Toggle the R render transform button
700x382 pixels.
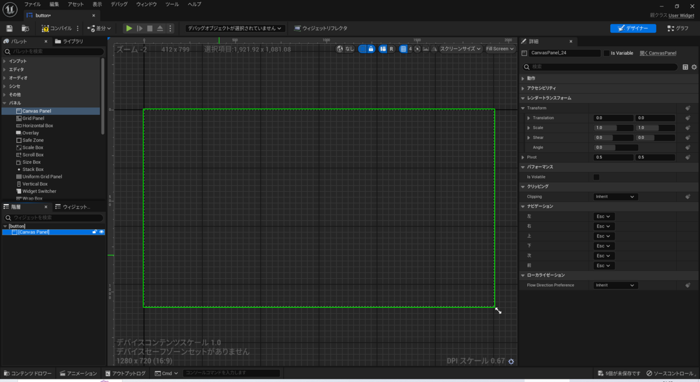point(391,49)
